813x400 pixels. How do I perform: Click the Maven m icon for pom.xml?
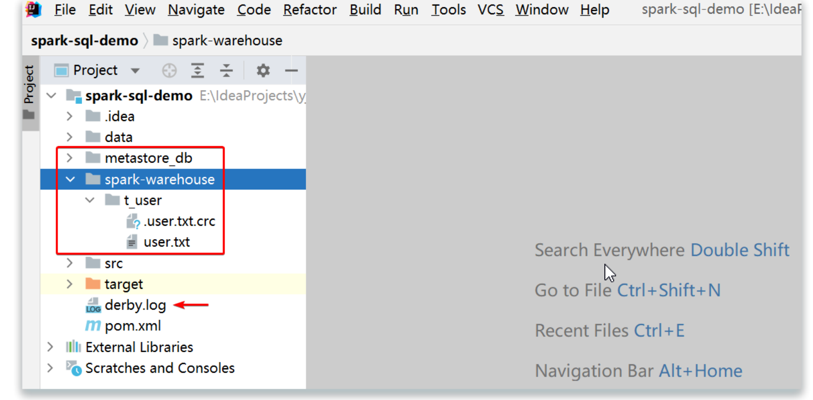[x=93, y=326]
